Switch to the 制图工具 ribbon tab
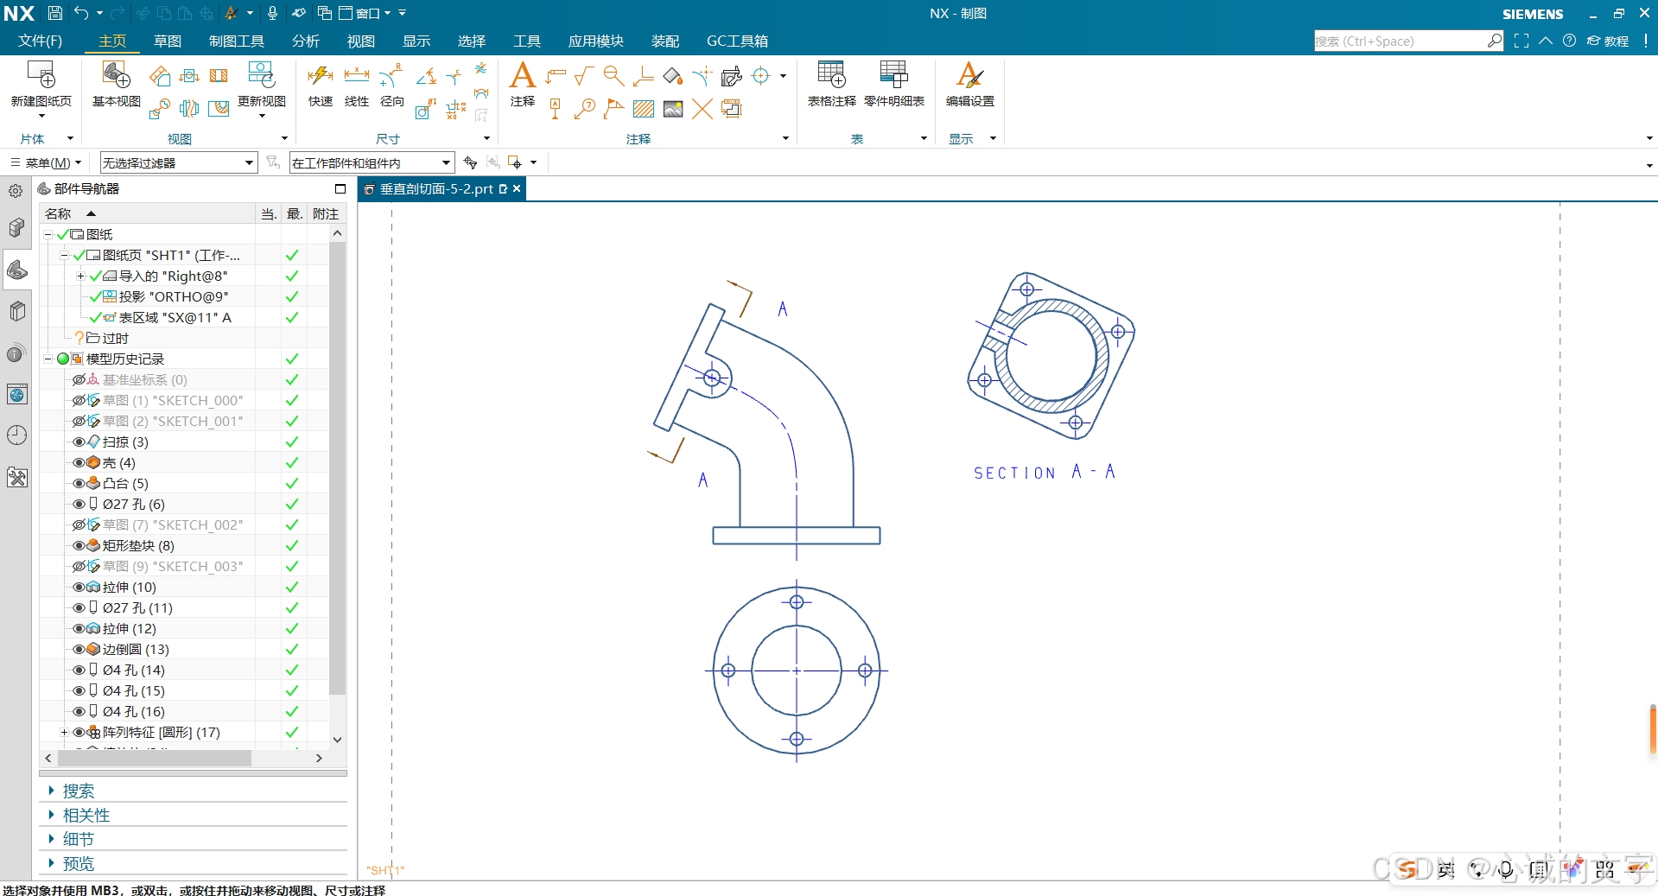This screenshot has width=1658, height=896. coord(236,41)
